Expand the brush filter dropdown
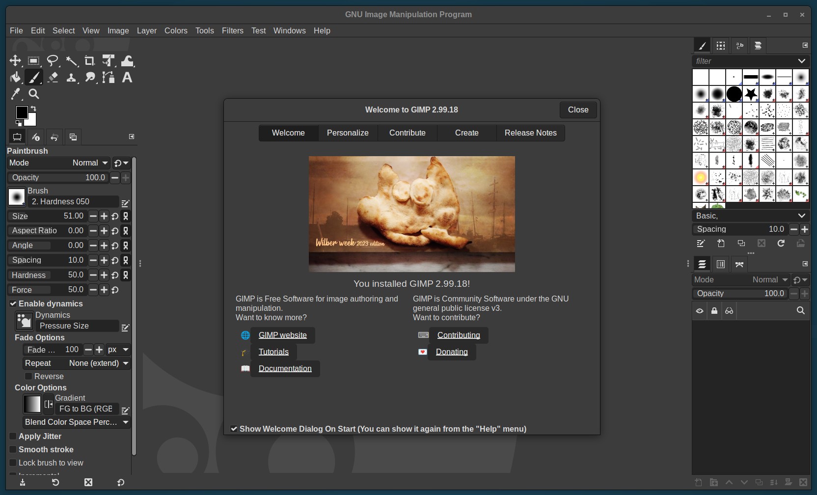817x495 pixels. tap(802, 61)
